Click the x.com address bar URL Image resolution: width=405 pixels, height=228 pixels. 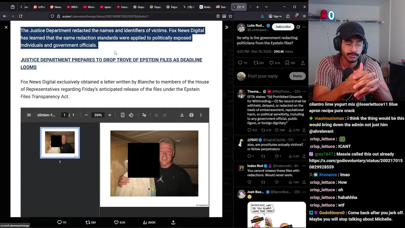point(105,16)
